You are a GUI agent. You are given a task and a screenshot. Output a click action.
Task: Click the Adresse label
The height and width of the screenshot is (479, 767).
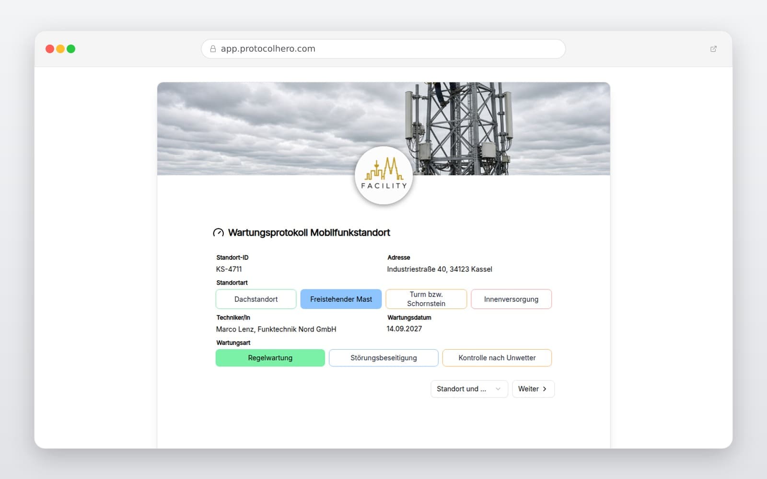(x=399, y=257)
